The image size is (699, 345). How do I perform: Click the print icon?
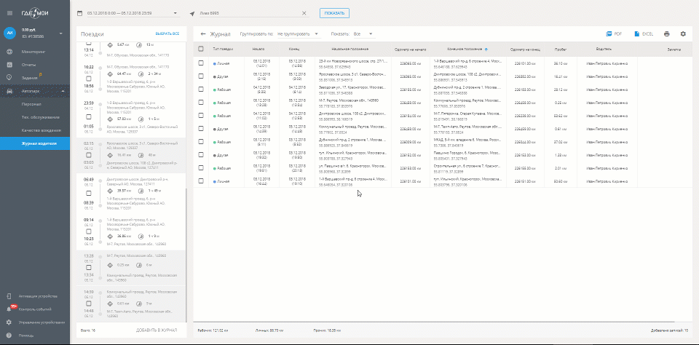pyautogui.click(x=666, y=34)
